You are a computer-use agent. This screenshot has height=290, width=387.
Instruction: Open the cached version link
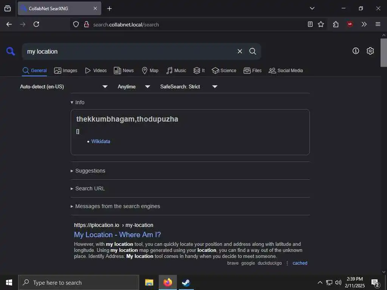coord(300,263)
